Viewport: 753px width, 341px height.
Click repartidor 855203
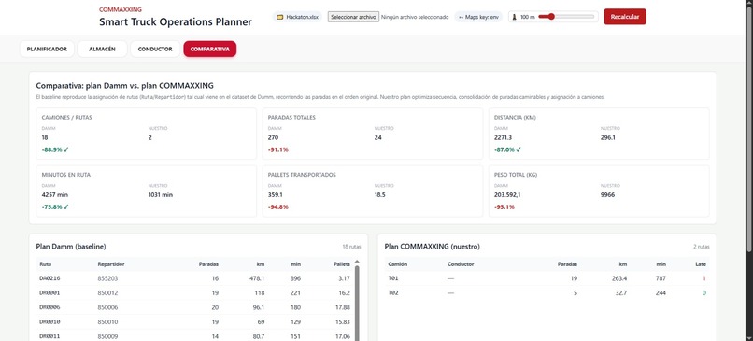[107, 278]
